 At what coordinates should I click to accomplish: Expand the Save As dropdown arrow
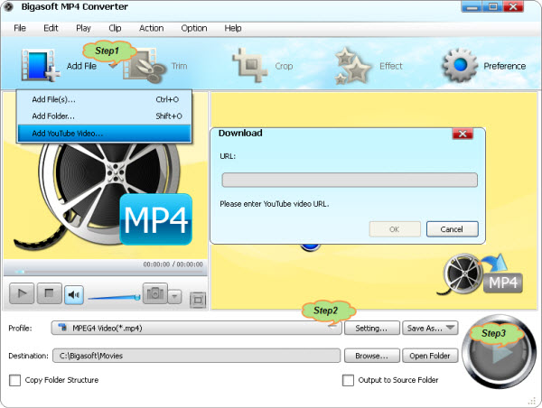[x=451, y=327]
